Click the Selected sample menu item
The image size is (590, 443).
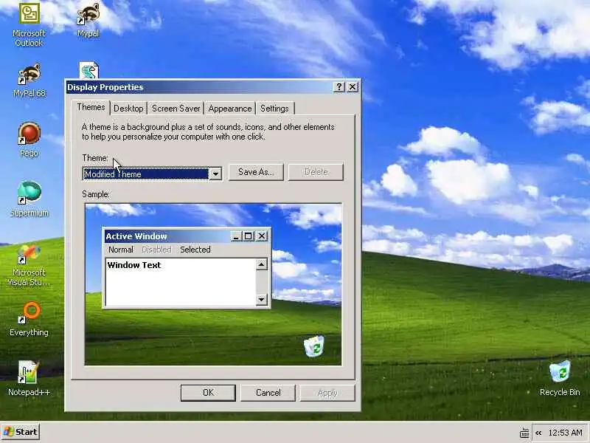[x=195, y=250]
